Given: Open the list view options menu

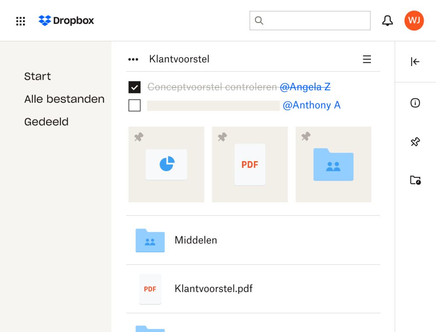Looking at the screenshot, I should tap(367, 59).
